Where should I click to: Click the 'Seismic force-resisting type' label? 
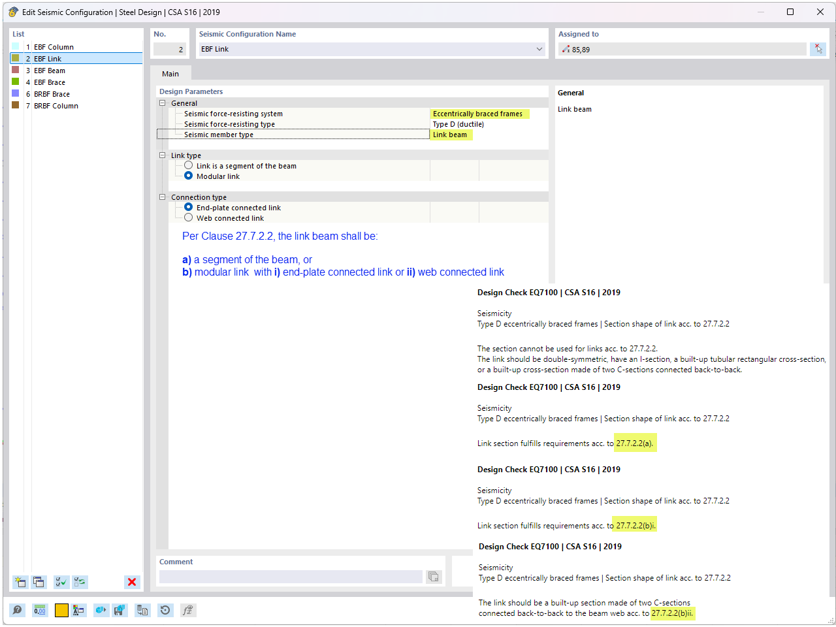tap(229, 124)
